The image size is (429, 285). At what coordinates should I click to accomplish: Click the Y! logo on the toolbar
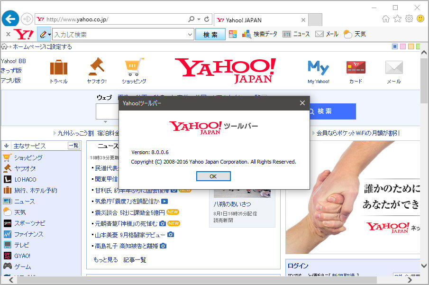[24, 34]
